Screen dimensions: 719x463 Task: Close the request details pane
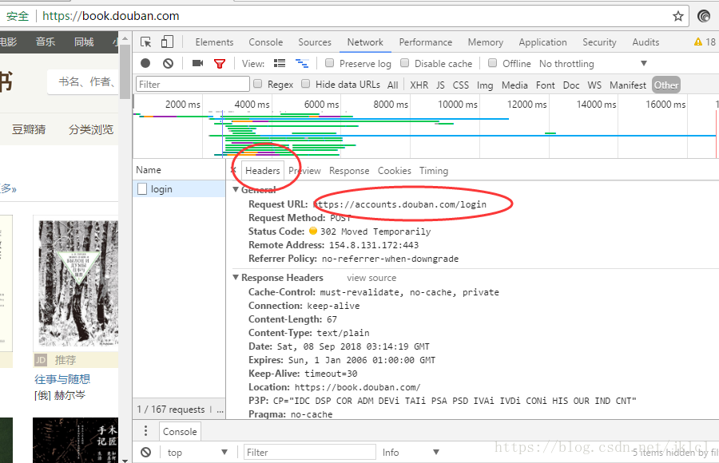pos(233,170)
